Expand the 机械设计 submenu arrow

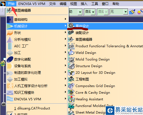click(66, 26)
